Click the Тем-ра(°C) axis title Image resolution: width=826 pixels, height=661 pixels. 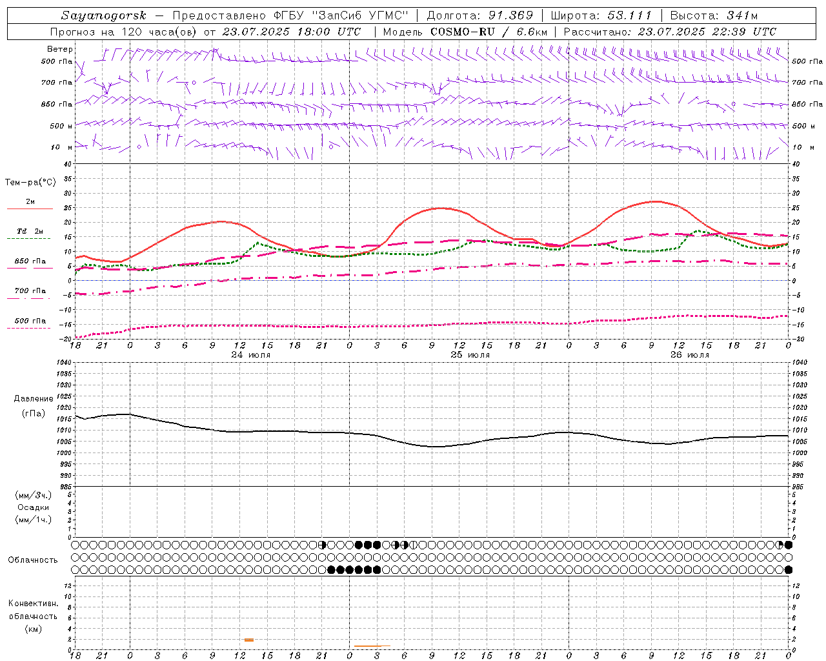click(x=30, y=183)
